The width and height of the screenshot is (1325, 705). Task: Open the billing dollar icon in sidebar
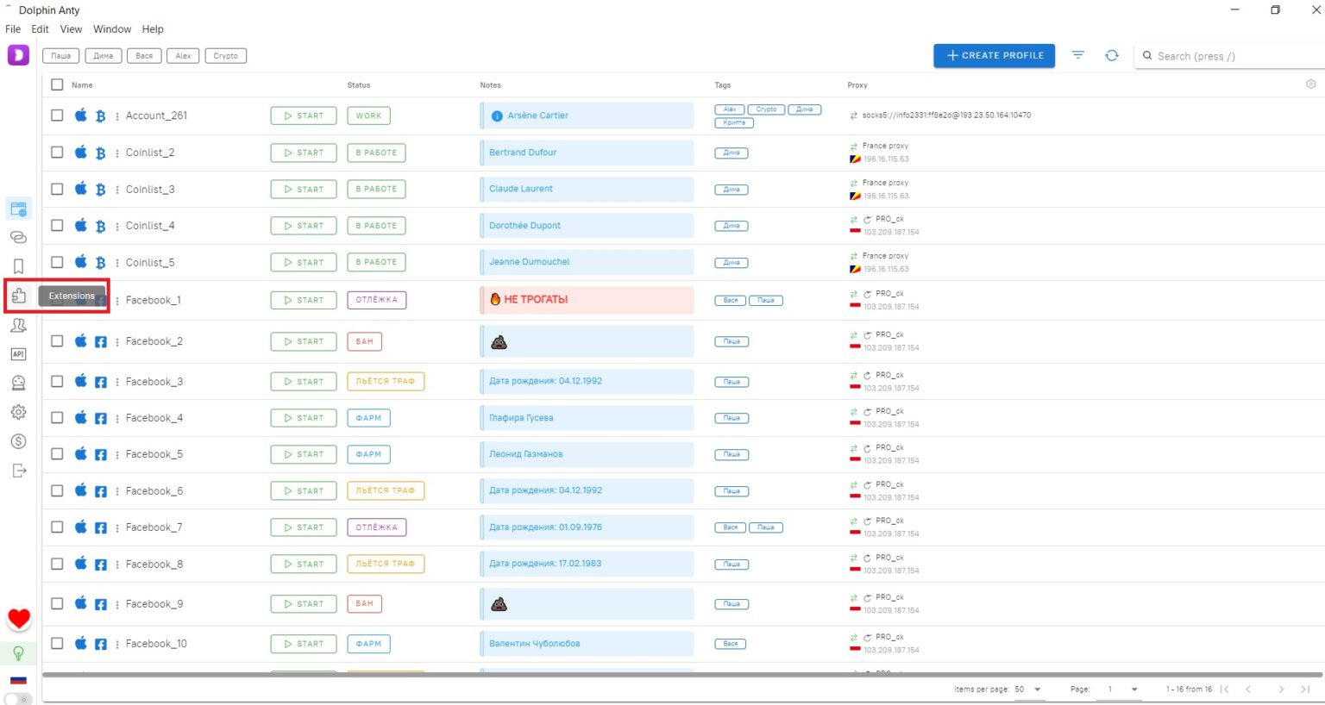[x=18, y=441]
